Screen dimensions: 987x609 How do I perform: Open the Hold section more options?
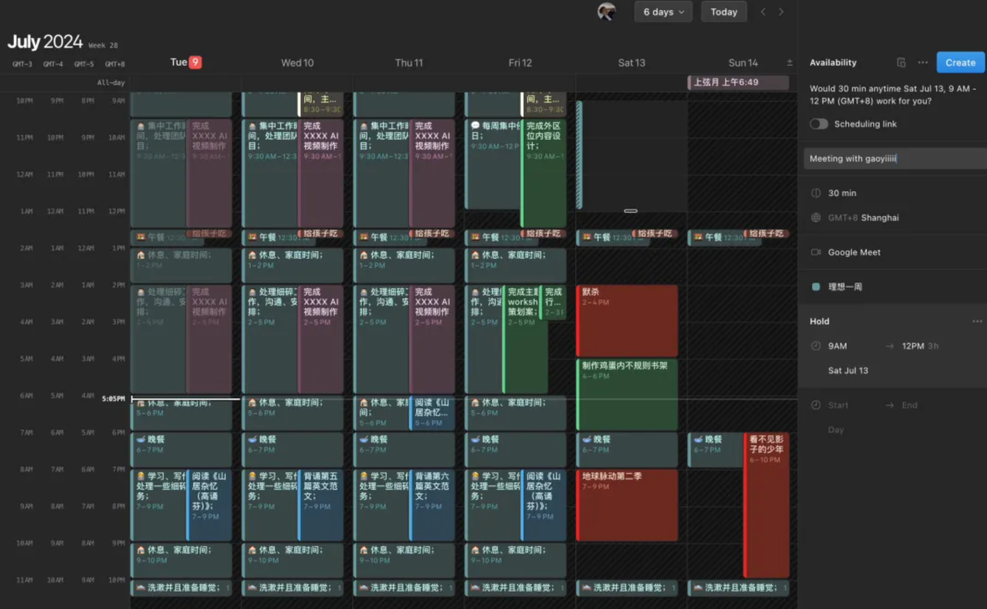coord(977,321)
